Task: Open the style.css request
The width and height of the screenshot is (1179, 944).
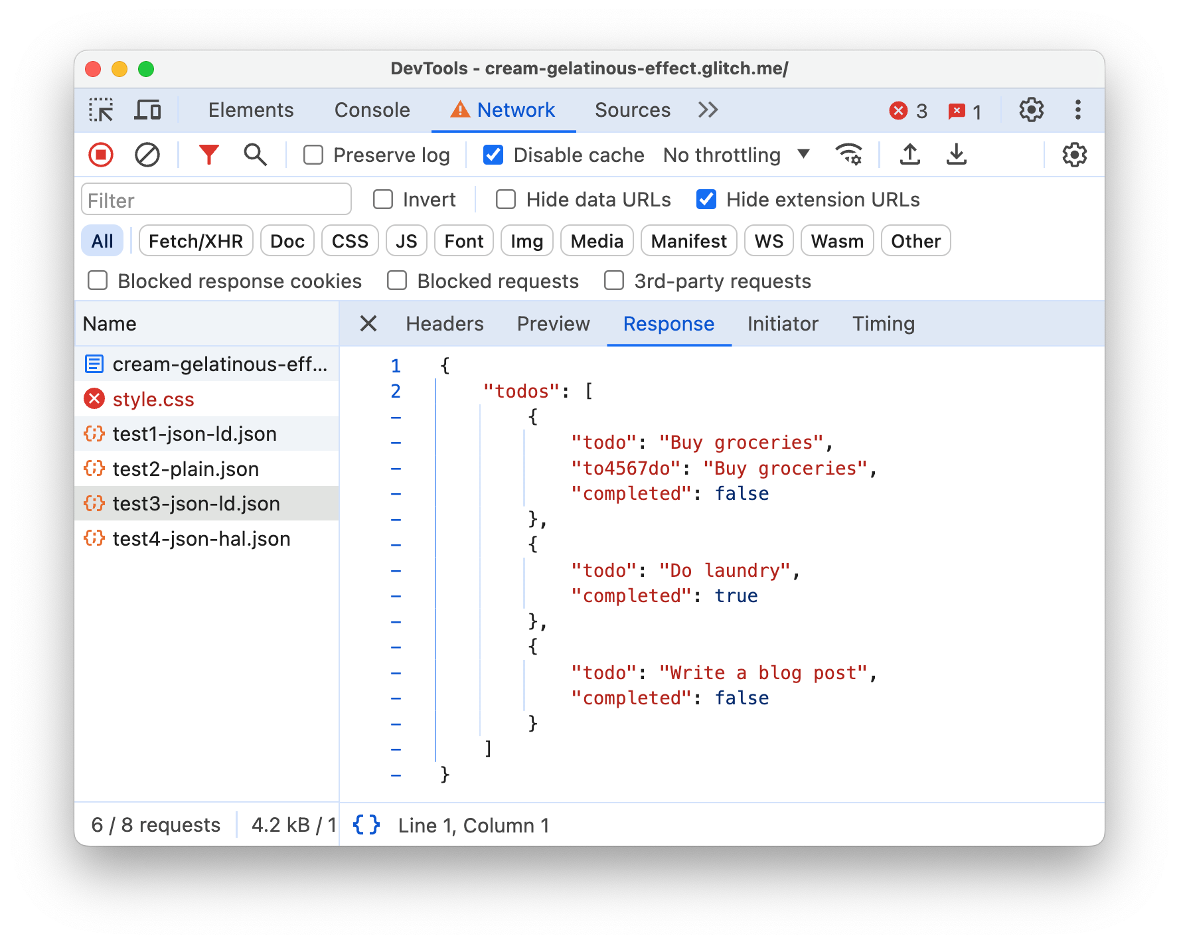Action: [x=153, y=399]
